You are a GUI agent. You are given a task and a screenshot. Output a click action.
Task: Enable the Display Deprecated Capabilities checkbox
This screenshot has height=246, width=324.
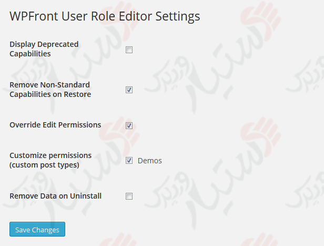[129, 50]
